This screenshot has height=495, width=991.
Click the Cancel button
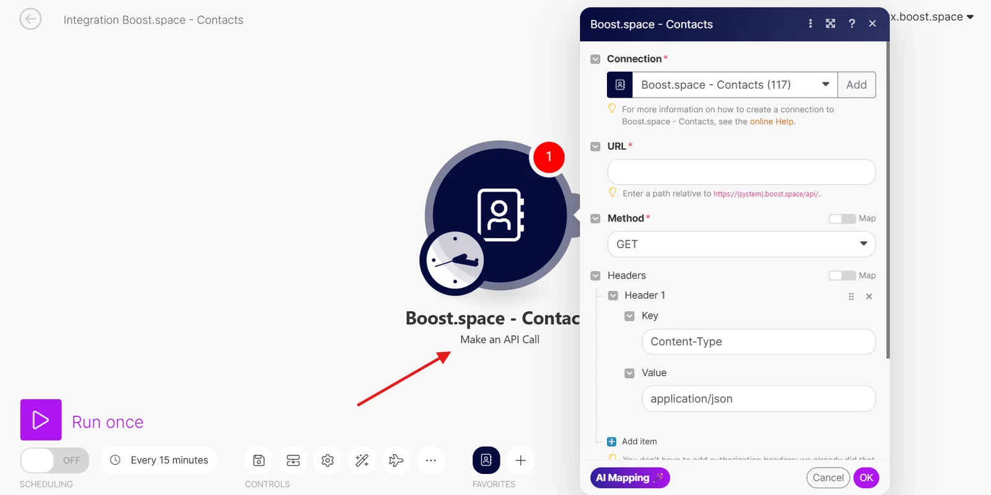point(828,478)
